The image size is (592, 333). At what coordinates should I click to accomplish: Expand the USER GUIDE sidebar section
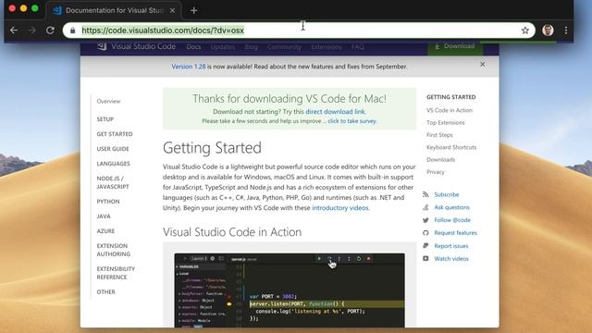[113, 149]
